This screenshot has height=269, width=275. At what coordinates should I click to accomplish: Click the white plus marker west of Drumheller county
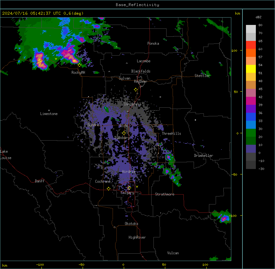click(x=195, y=120)
